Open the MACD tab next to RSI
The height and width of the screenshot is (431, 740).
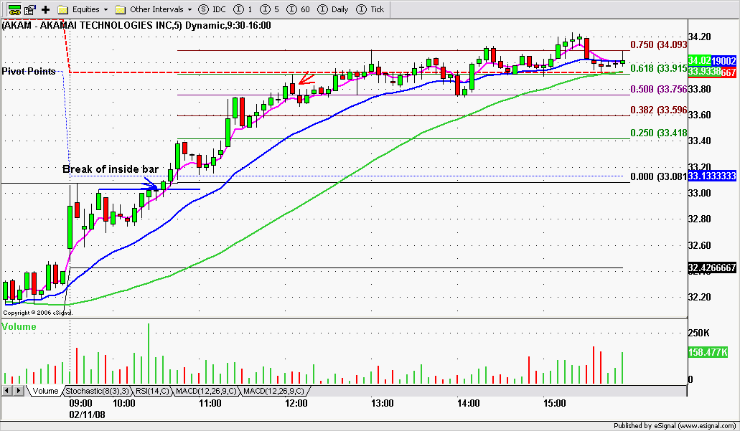pyautogui.click(x=206, y=391)
